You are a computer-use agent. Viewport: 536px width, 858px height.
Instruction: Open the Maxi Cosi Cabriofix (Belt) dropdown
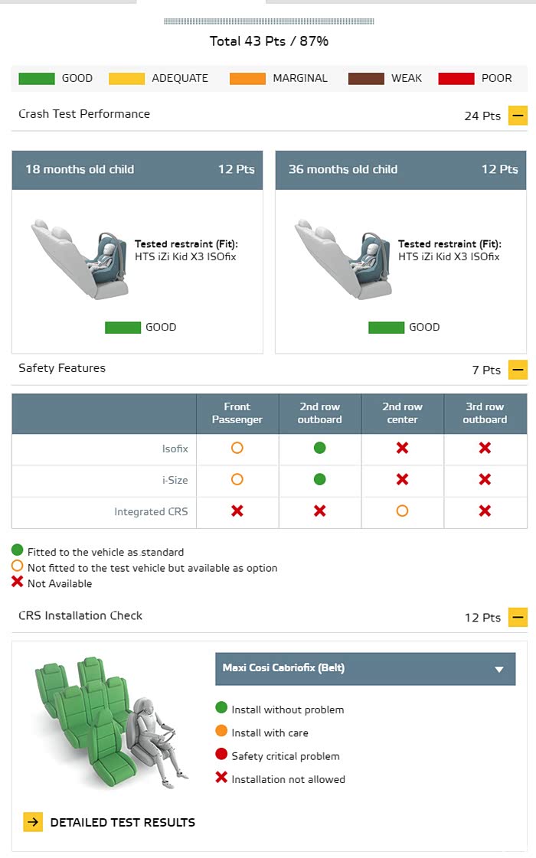tap(365, 668)
